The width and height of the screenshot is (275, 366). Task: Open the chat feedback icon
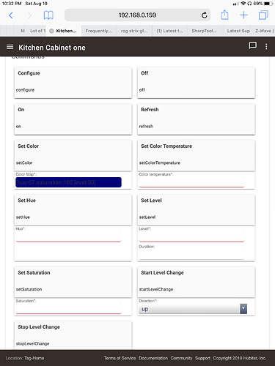tap(252, 45)
